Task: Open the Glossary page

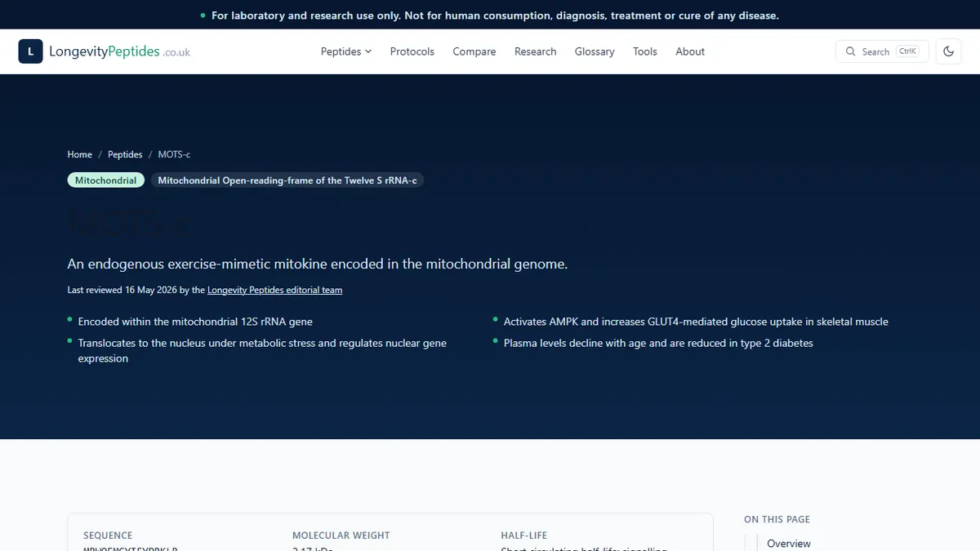Action: 595,51
